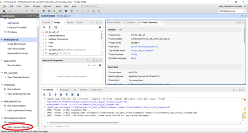Clear Tcl Console with the trash icon
This screenshot has height=133, width=248.
point(78,94)
